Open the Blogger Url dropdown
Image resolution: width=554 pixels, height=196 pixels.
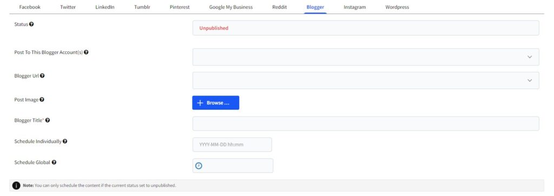tap(366, 80)
